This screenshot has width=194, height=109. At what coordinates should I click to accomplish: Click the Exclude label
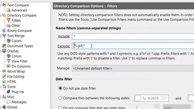pyautogui.click(x=64, y=46)
